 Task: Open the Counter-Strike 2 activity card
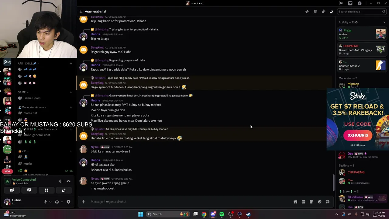click(362, 65)
